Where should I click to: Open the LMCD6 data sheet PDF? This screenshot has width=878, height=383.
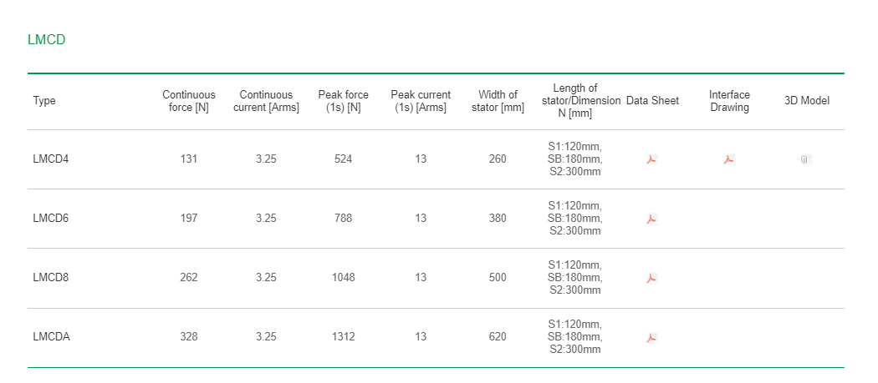click(x=651, y=219)
